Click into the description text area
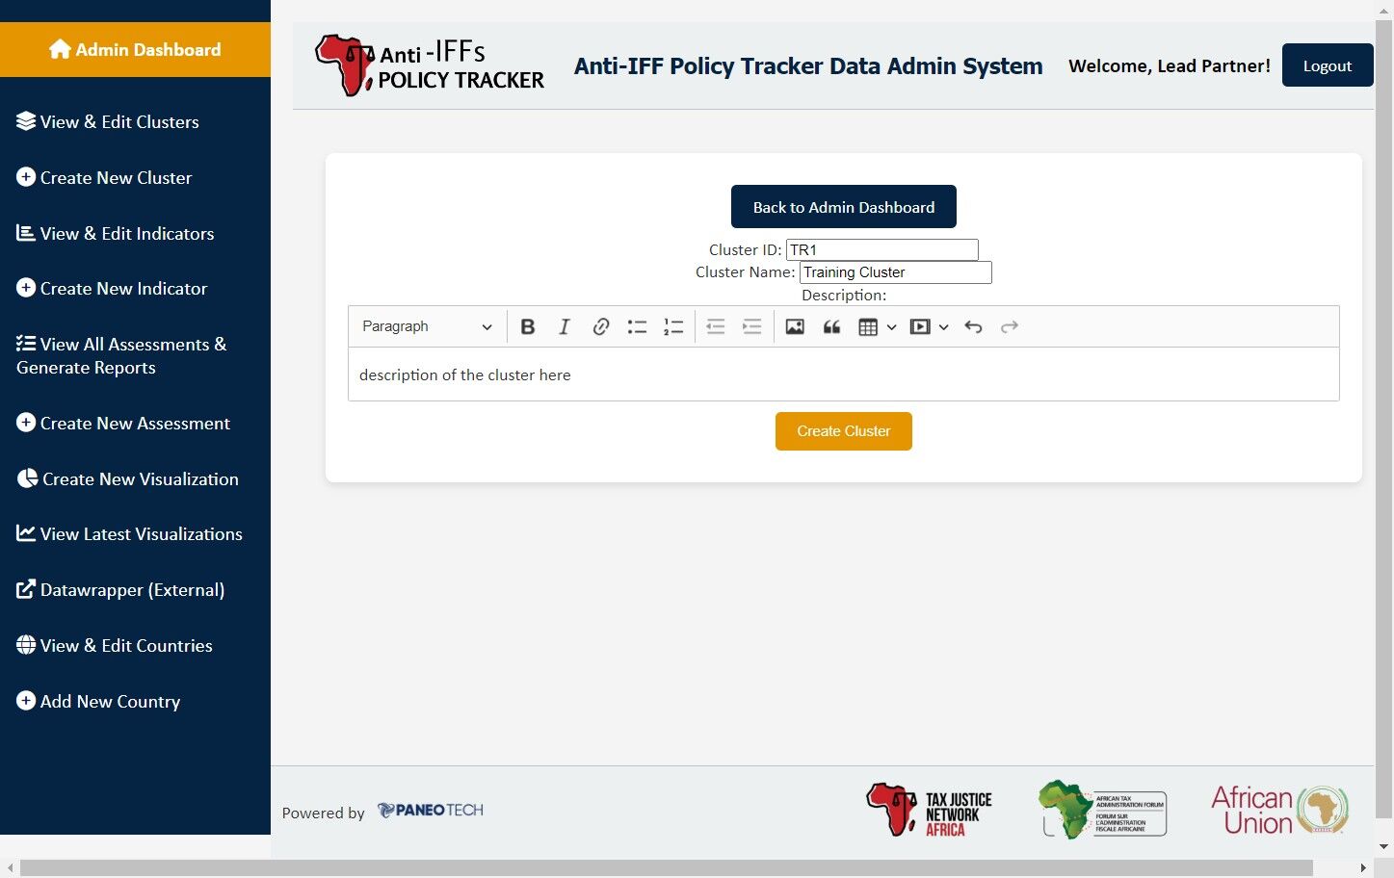 (844, 374)
